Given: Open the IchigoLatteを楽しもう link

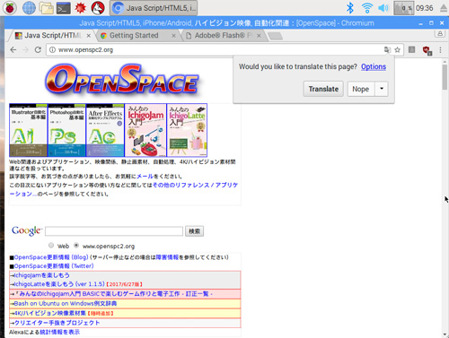Looking at the screenshot, I should pyautogui.click(x=59, y=284).
